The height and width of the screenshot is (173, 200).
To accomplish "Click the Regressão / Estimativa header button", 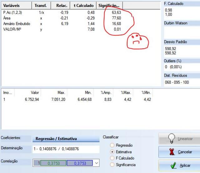I will (66, 139).
